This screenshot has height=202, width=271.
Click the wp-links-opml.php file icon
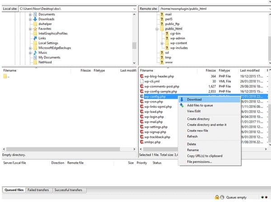pos(142,106)
